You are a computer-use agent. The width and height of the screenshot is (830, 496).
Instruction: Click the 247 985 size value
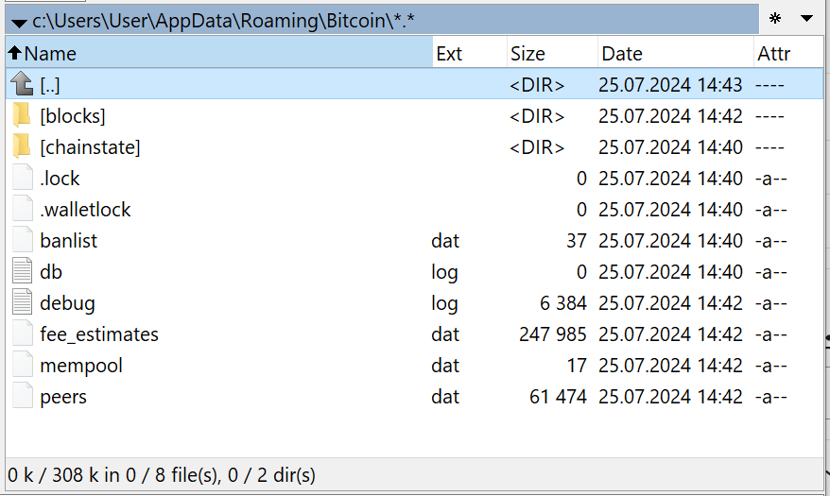pos(553,334)
